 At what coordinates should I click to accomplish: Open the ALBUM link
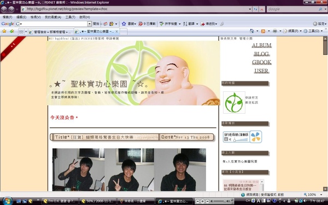point(261,45)
